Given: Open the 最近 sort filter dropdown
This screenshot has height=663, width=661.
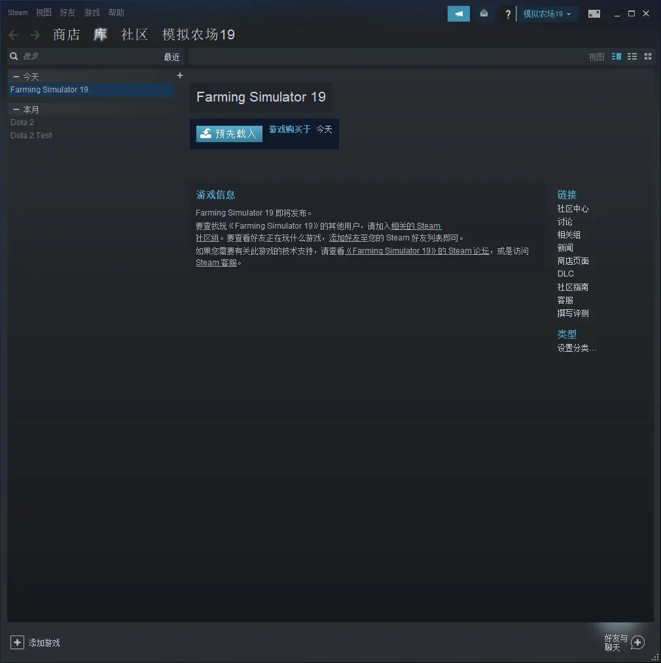Looking at the screenshot, I should pos(172,57).
